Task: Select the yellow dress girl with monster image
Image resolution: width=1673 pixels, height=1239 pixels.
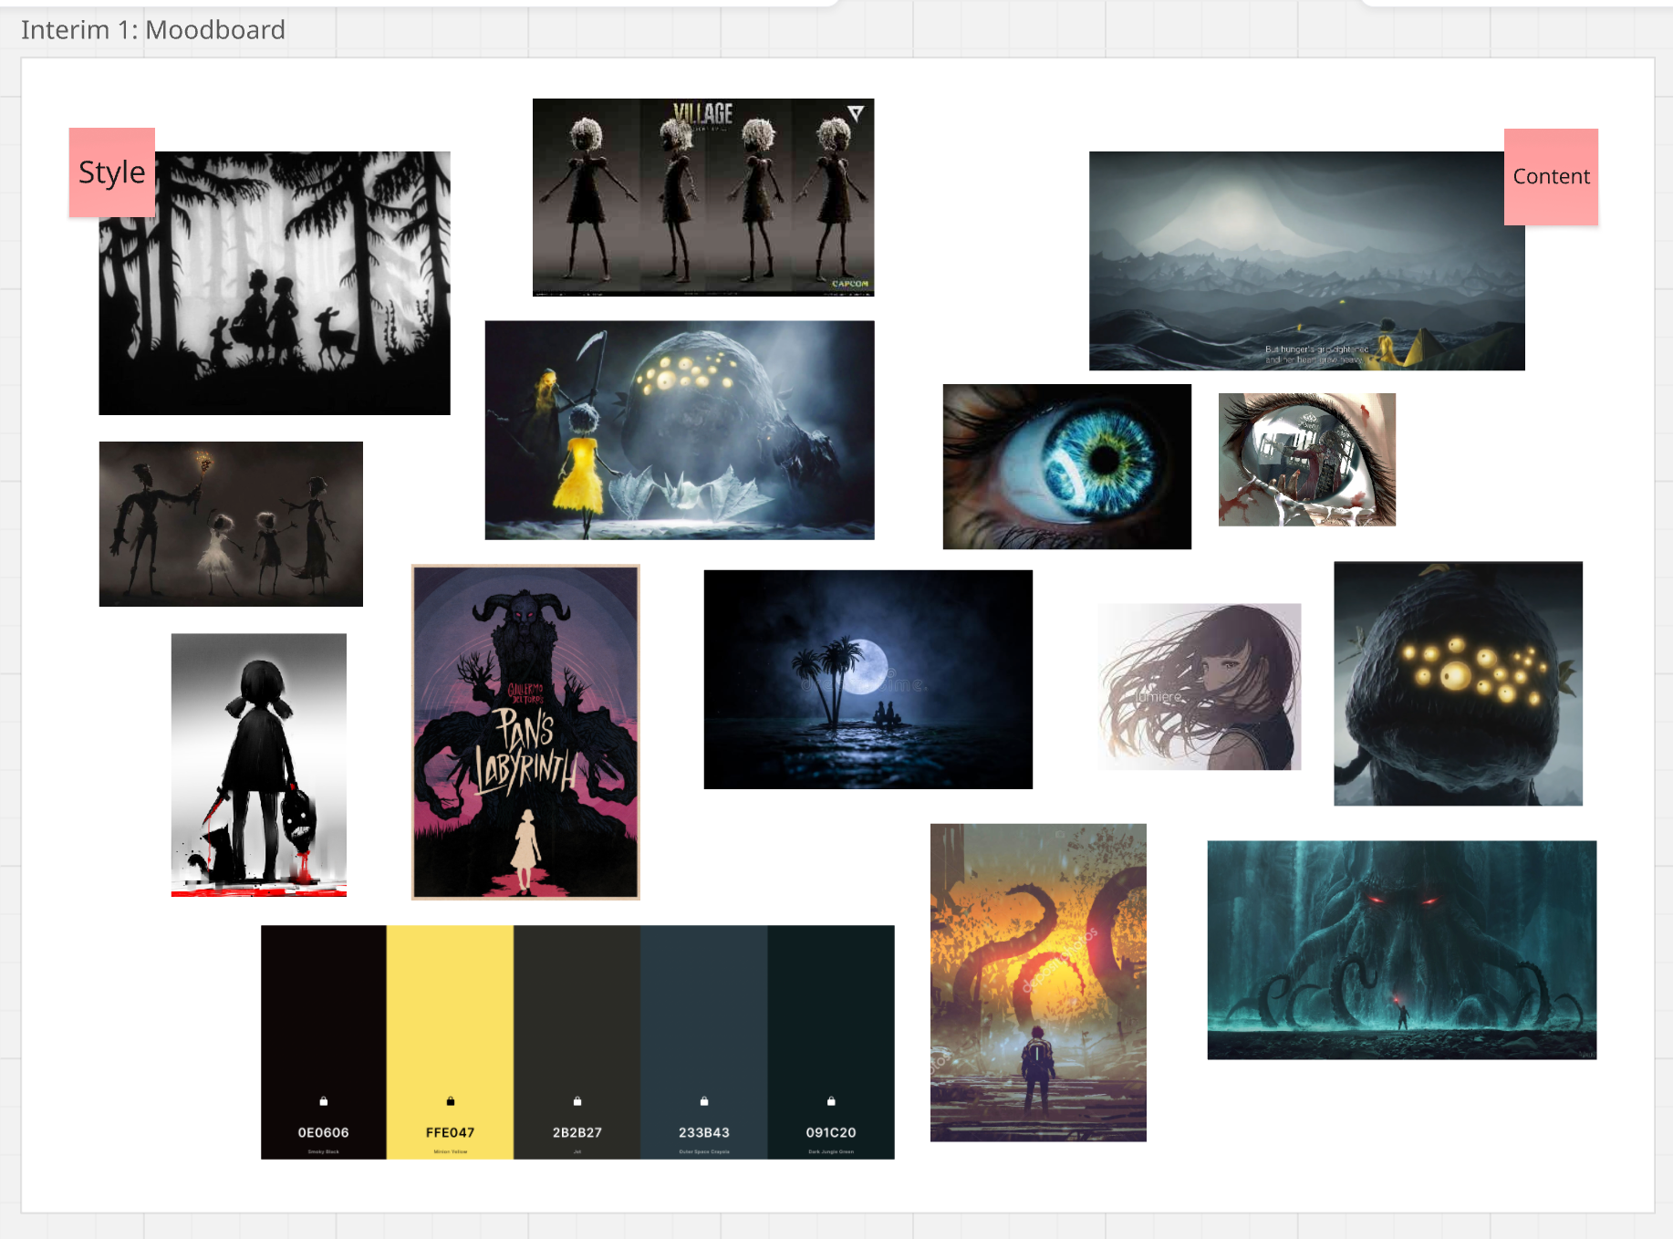Action: [x=680, y=430]
